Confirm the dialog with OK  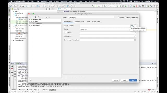[133, 80]
